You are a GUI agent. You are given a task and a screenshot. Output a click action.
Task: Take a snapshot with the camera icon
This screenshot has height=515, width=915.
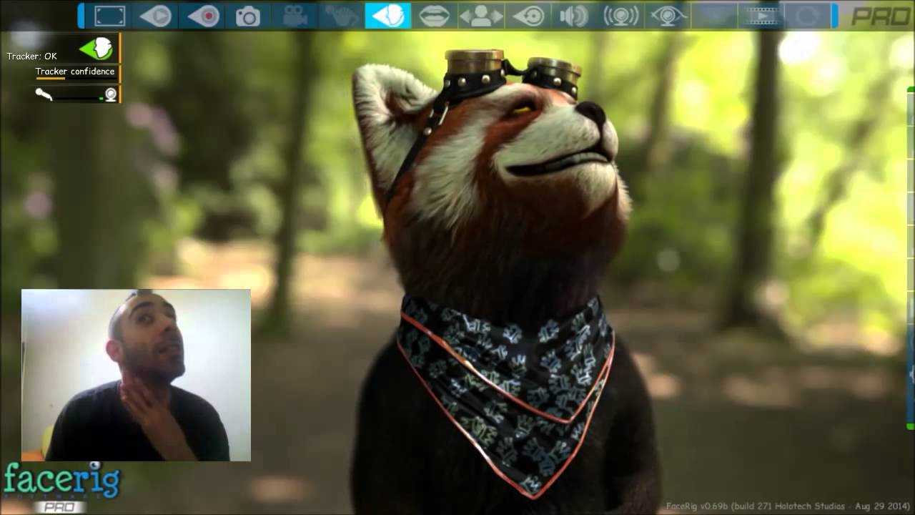[249, 16]
